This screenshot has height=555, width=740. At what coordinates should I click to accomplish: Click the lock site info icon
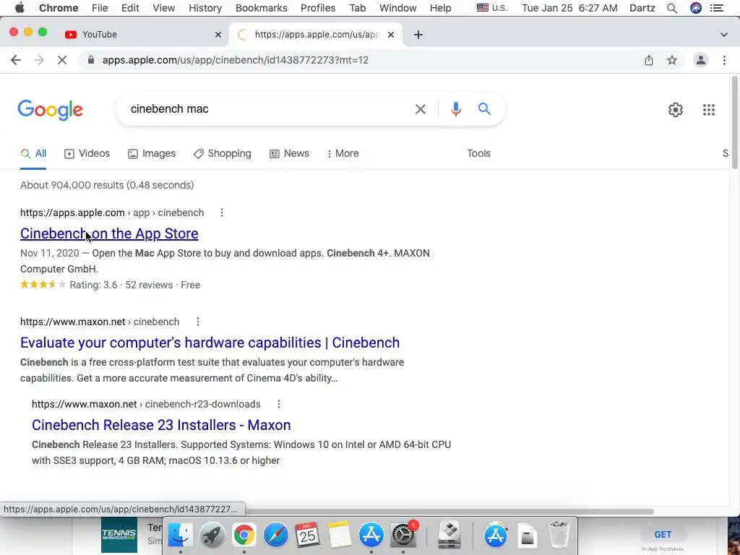pos(91,60)
